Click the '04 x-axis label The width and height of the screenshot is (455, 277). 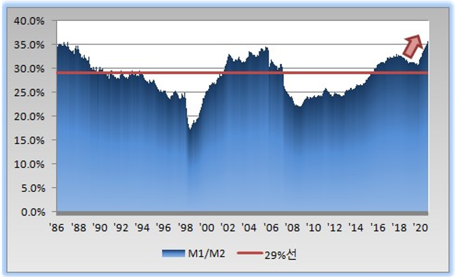249,228
